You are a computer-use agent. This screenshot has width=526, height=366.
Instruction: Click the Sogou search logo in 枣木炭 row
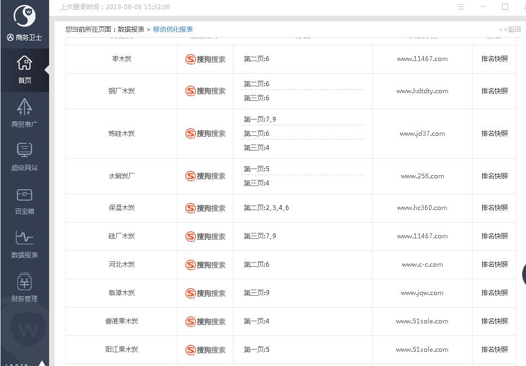coord(205,59)
